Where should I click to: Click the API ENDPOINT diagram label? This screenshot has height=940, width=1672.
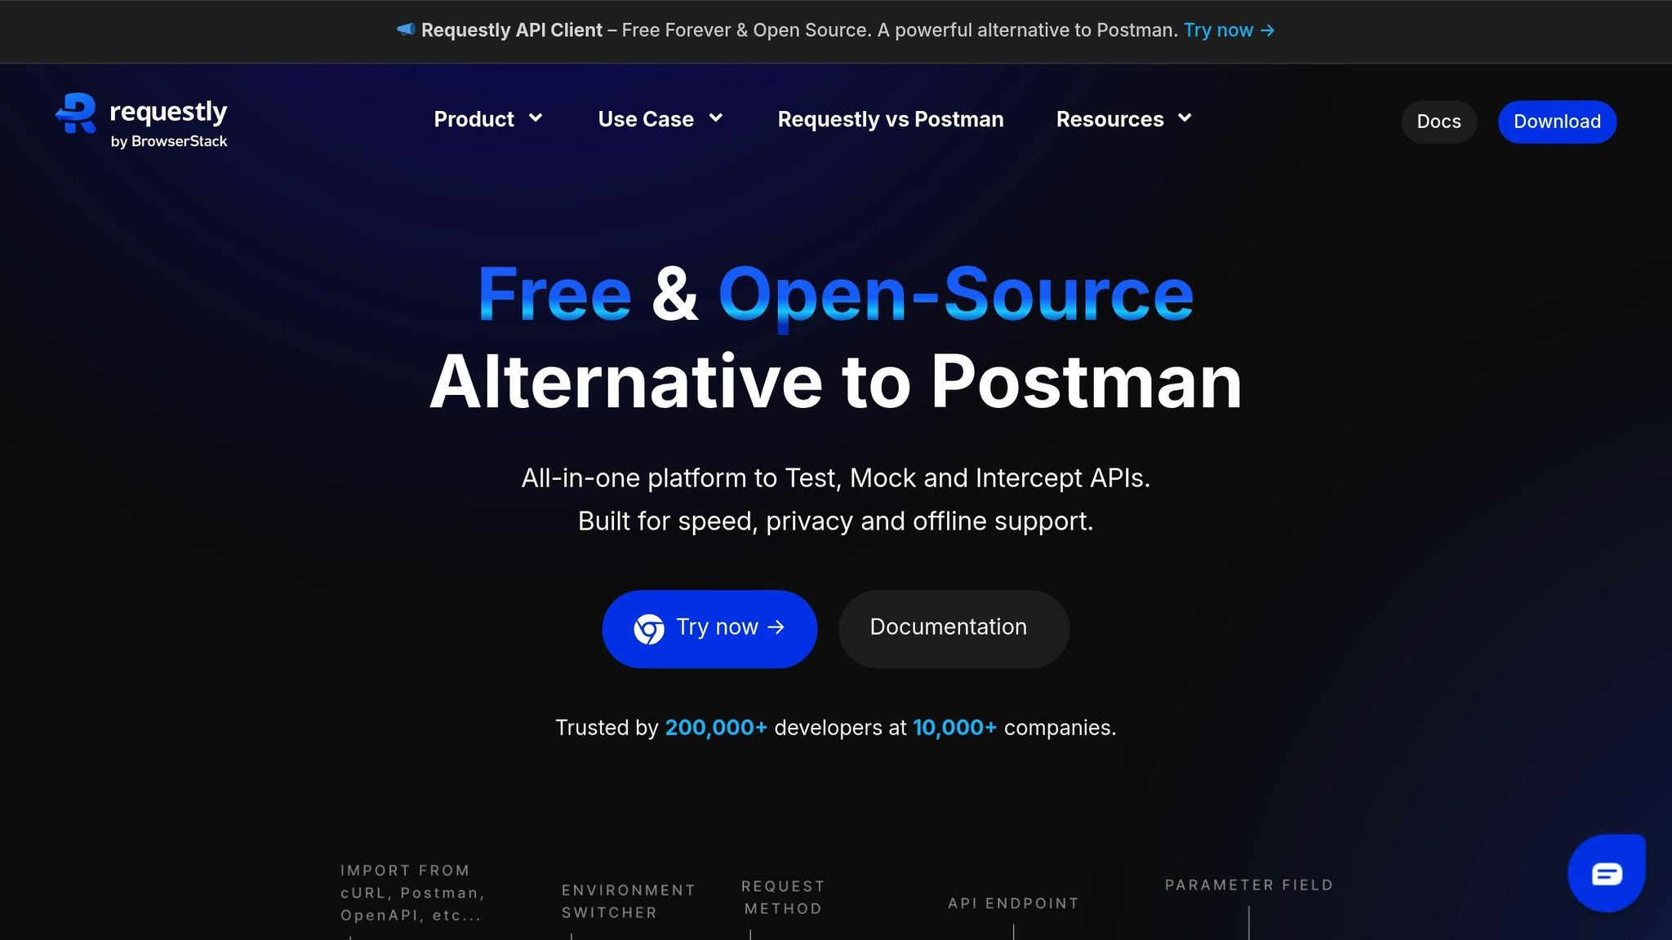[x=1013, y=903]
